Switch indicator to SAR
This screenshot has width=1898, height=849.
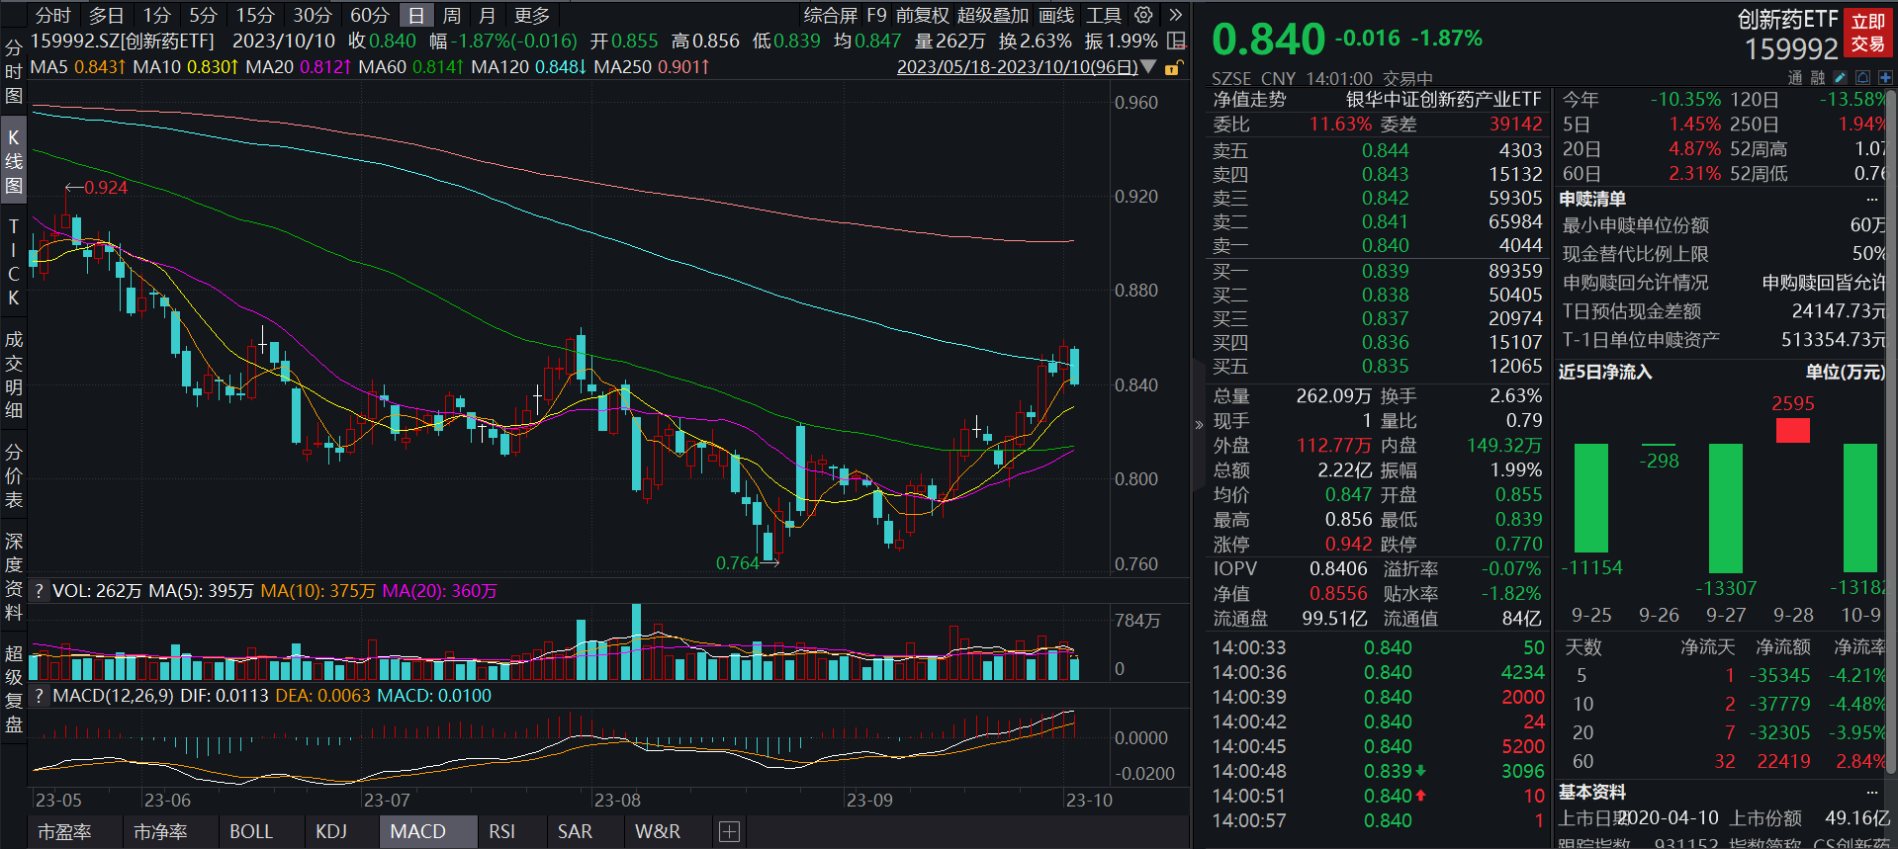(x=576, y=831)
